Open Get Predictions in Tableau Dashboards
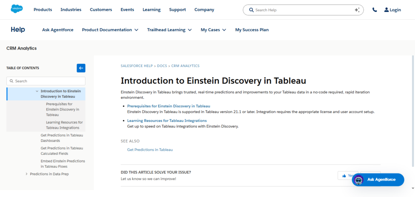This screenshot has width=415, height=197. [x=62, y=138]
